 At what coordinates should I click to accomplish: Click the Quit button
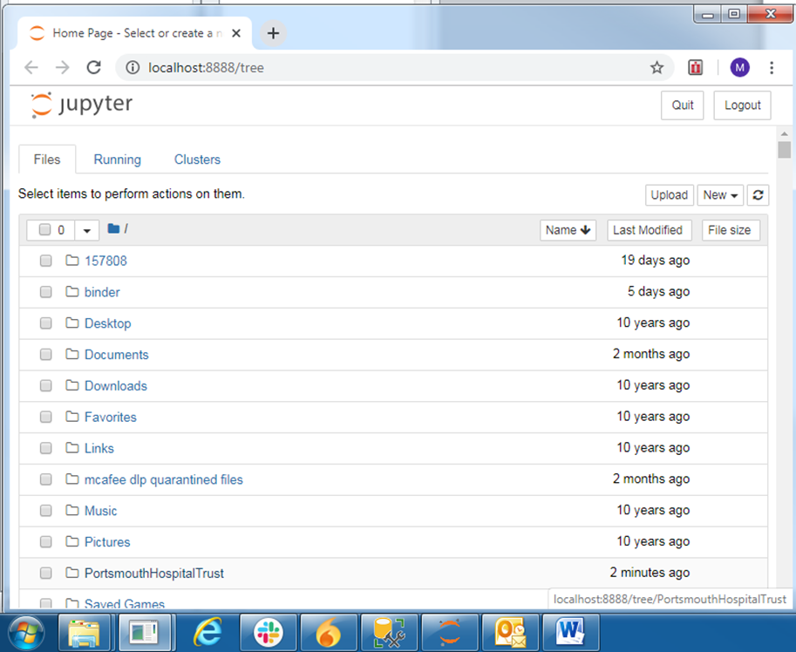[x=683, y=105]
